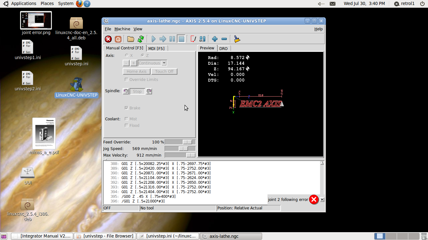Image resolution: width=428 pixels, height=240 pixels.
Task: Zoom out the preview with minus icon
Action: [x=224, y=39]
